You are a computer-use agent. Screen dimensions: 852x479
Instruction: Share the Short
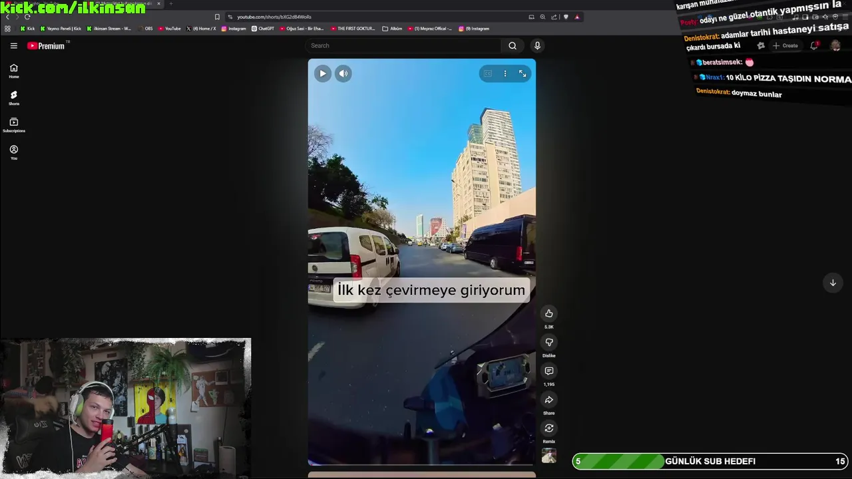[548, 399]
